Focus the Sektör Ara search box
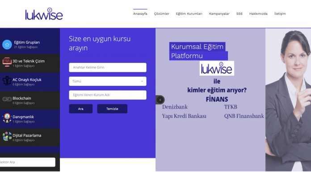 click(27, 162)
